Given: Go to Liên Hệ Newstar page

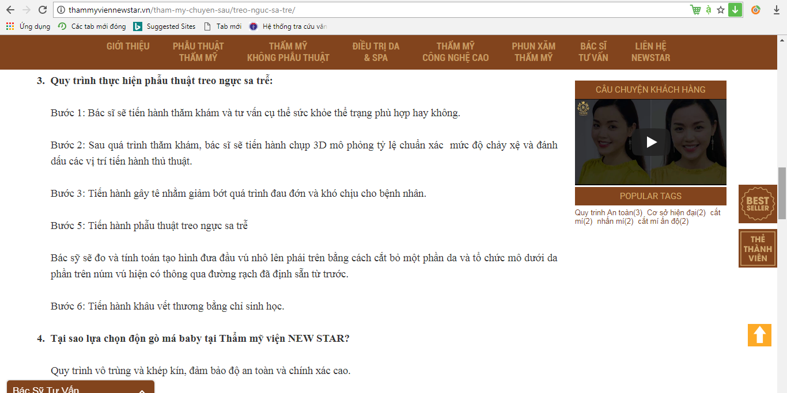Looking at the screenshot, I should pos(650,52).
